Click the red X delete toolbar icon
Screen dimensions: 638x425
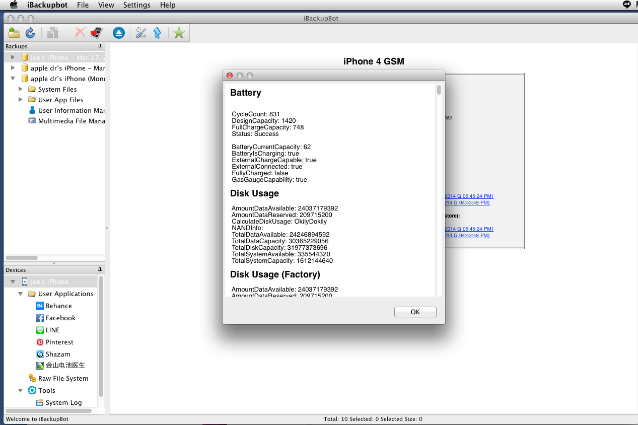pos(80,33)
